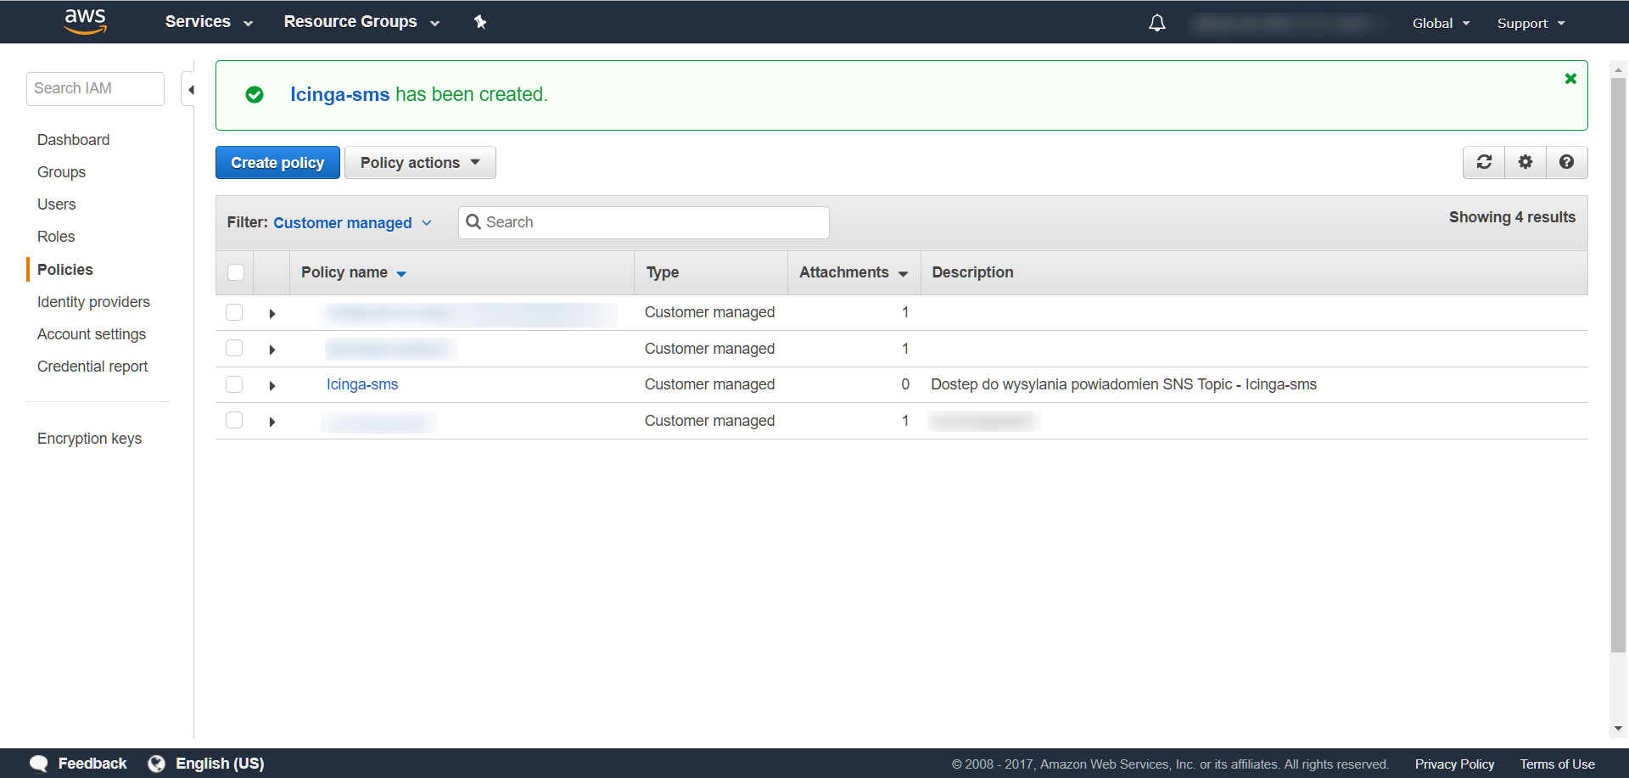This screenshot has width=1629, height=778.
Task: Refresh the policies list
Action: pyautogui.click(x=1484, y=162)
